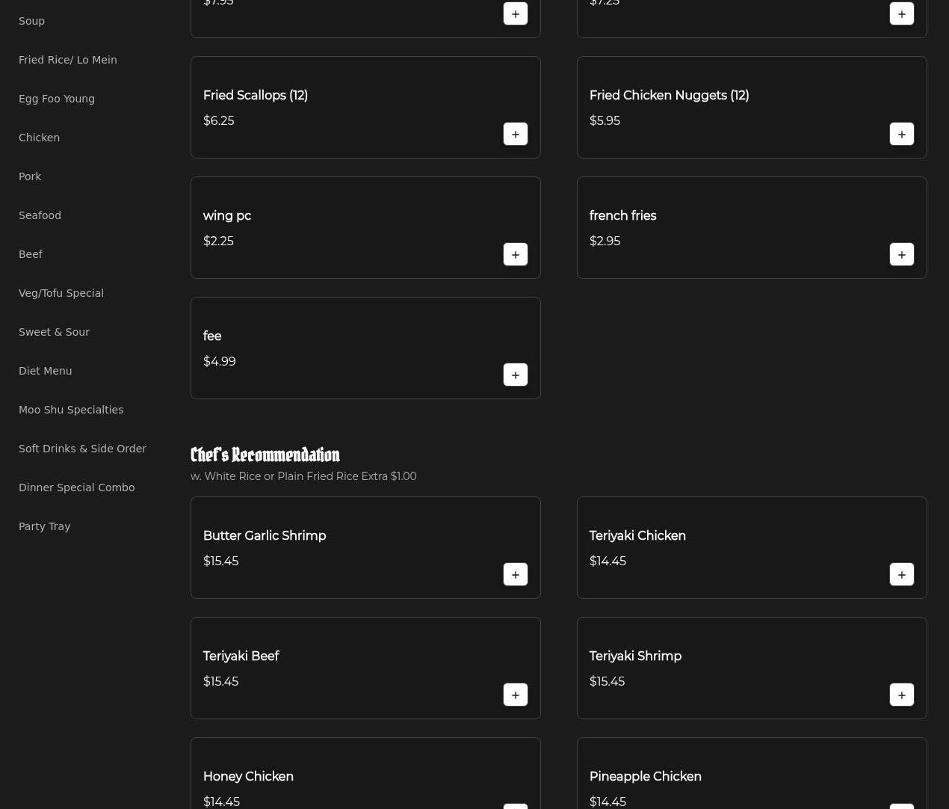Image resolution: width=949 pixels, height=809 pixels.
Task: Click the fee item name
Action: [x=212, y=336]
